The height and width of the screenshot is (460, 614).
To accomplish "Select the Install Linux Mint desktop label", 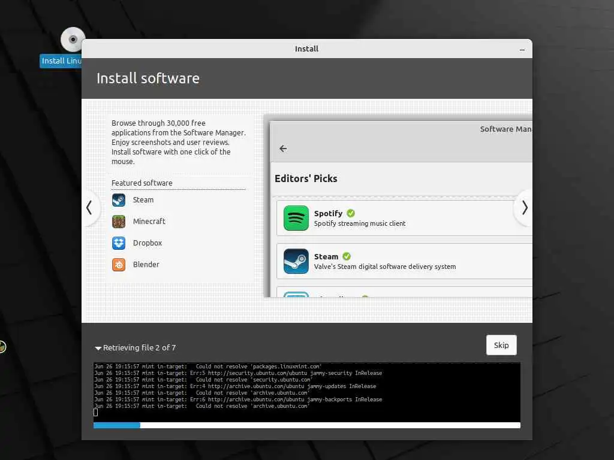I will coord(61,61).
